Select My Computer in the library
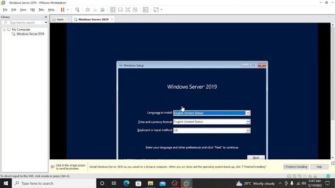 point(21,29)
